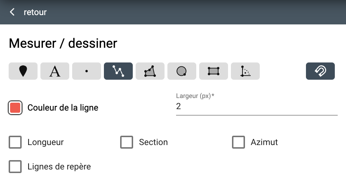346x177 pixels.
Task: Select the marker pin drawing tool
Action: pyautogui.click(x=23, y=71)
